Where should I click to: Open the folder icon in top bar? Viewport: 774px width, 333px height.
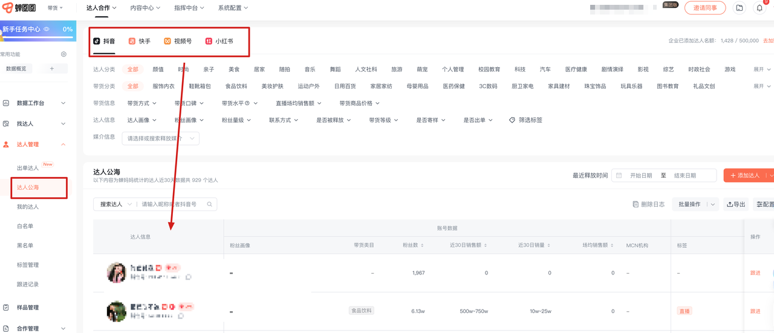coord(740,8)
